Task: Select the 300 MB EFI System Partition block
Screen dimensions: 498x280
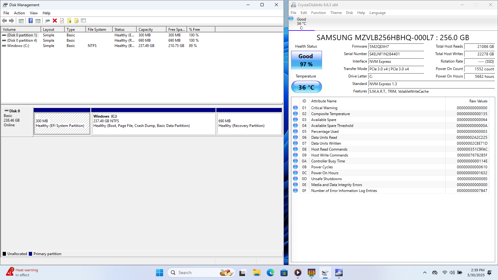Action: (x=62, y=123)
